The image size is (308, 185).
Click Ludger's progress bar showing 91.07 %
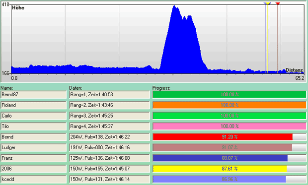point(229,147)
